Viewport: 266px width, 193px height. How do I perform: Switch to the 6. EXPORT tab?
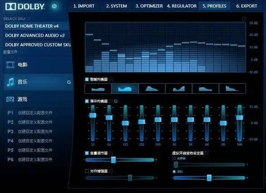tap(246, 6)
